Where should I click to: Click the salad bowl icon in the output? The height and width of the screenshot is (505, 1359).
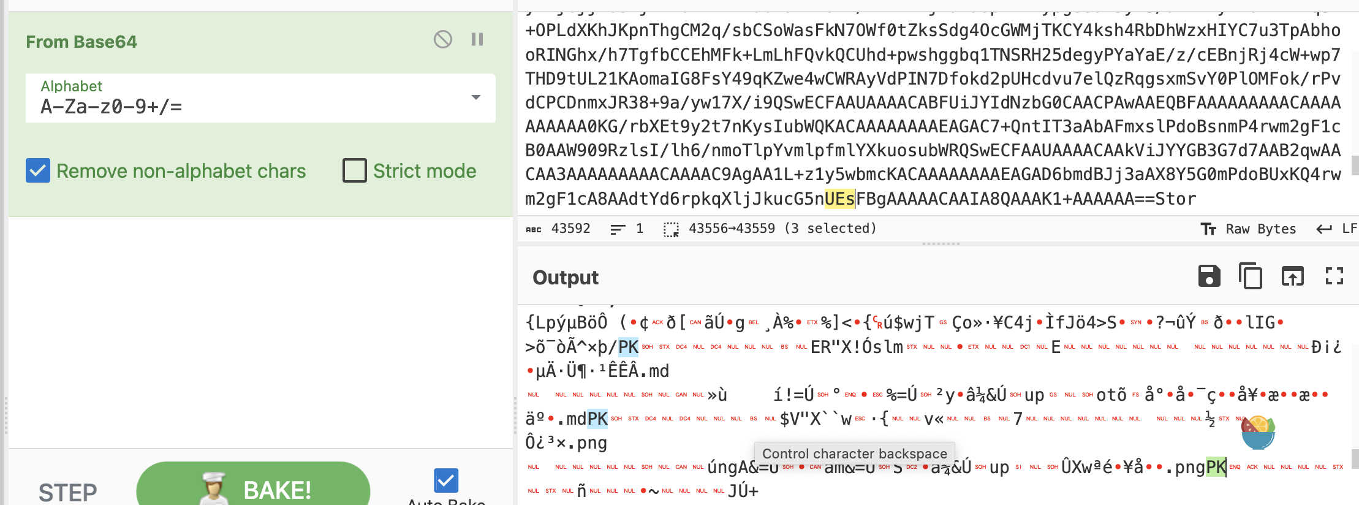pos(1257,432)
